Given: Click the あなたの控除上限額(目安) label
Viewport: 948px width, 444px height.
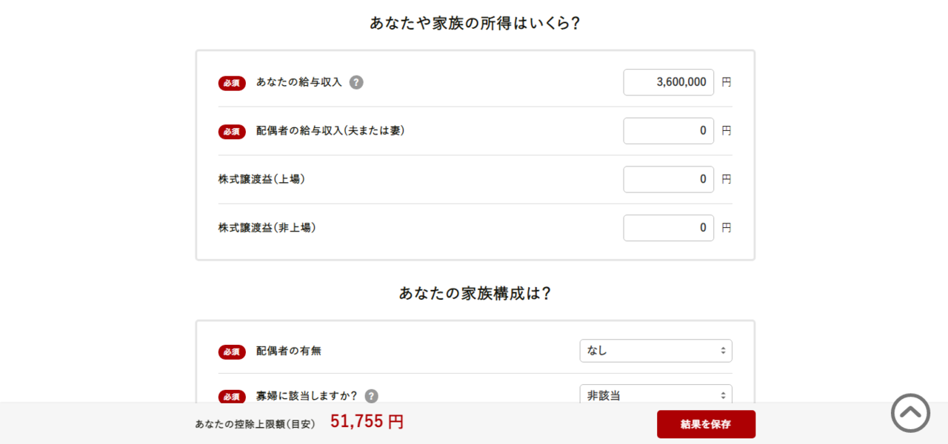Looking at the screenshot, I should click(x=256, y=424).
